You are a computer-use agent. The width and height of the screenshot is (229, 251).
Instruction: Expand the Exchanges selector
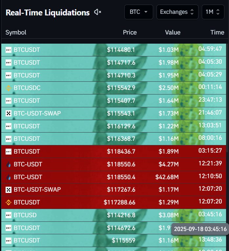pyautogui.click(x=177, y=12)
